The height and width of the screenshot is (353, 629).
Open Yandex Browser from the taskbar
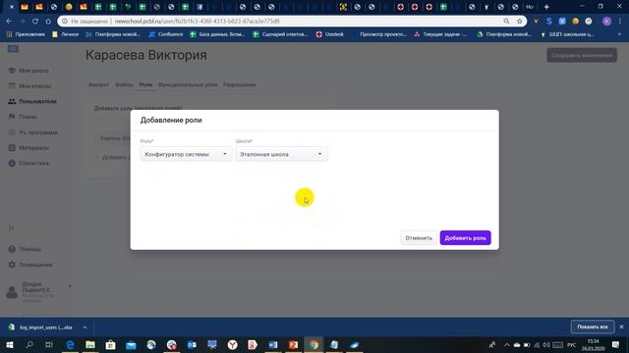(x=232, y=344)
